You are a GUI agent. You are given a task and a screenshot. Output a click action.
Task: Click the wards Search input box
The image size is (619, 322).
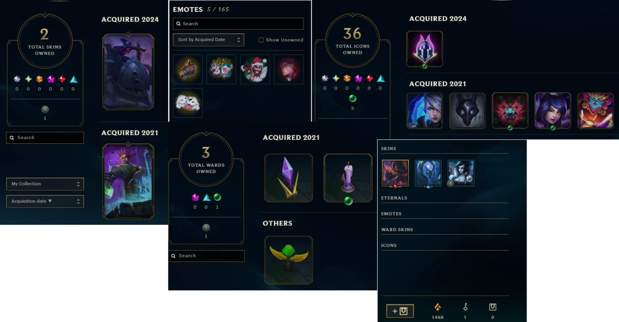point(206,256)
